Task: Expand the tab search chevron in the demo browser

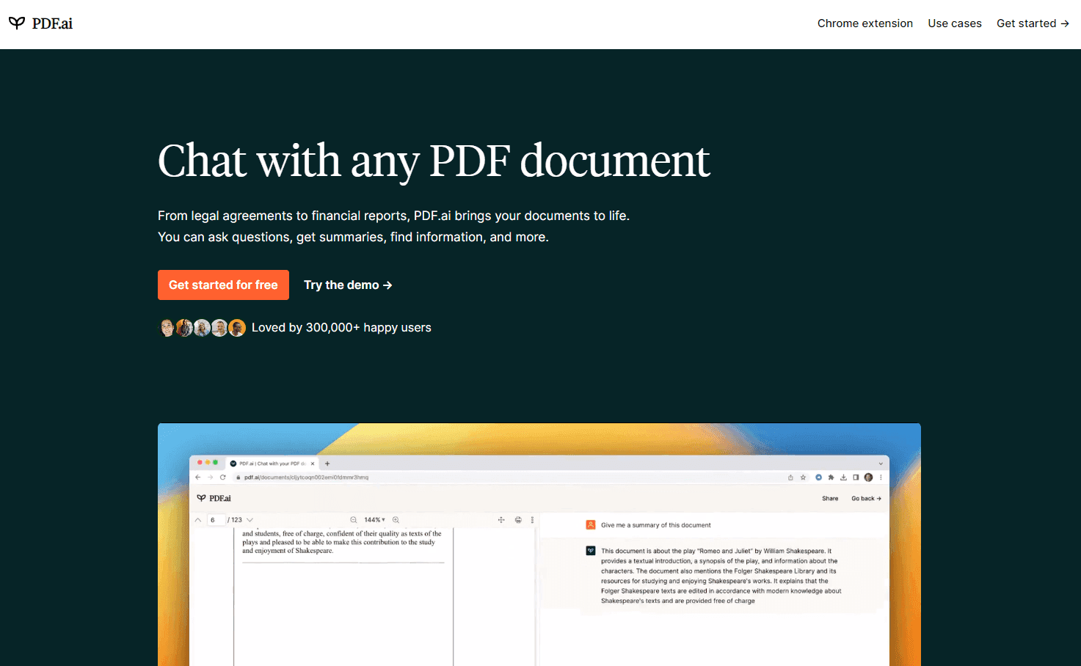Action: pos(881,464)
